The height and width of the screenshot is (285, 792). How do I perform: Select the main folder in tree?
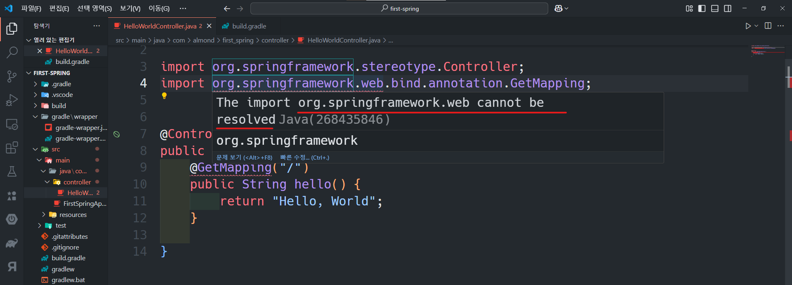[63, 160]
